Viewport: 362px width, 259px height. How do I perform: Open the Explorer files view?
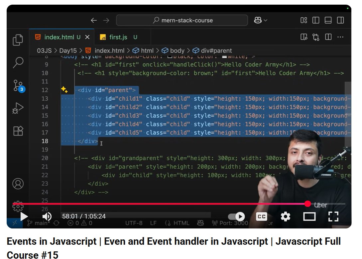click(x=18, y=40)
